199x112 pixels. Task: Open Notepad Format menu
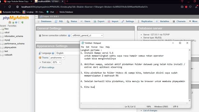tap(94, 47)
